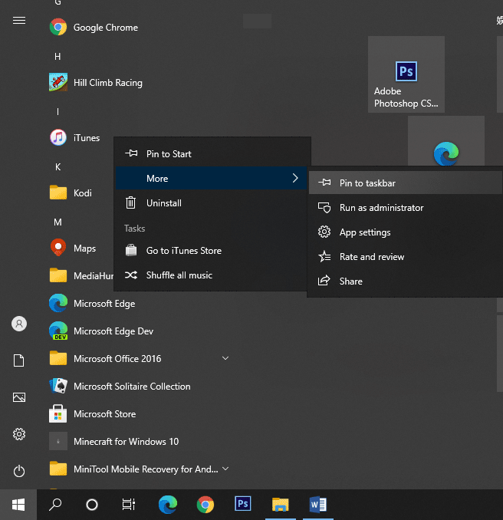This screenshot has width=503, height=520.
Task: Select Pin to taskbar
Action: coord(368,183)
